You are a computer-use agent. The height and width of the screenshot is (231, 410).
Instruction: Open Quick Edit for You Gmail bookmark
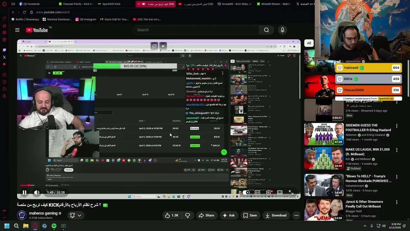point(114,19)
